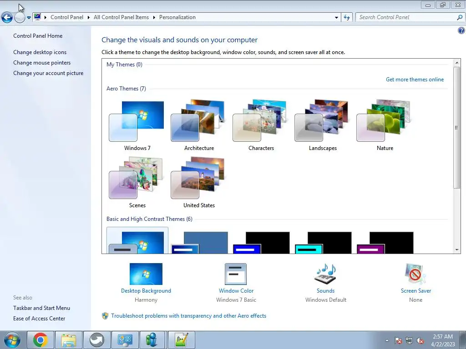Open Ease of Access Center
This screenshot has width=466, height=349.
(39, 319)
